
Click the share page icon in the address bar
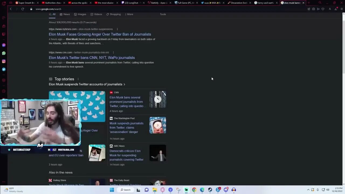point(309,9)
